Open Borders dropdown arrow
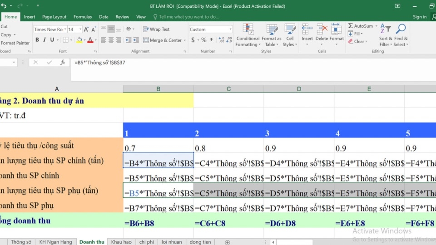This screenshot has width=436, height=245. tap(71, 40)
